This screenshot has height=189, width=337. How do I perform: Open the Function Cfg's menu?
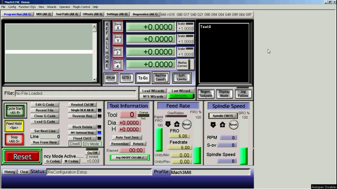pos(27,7)
